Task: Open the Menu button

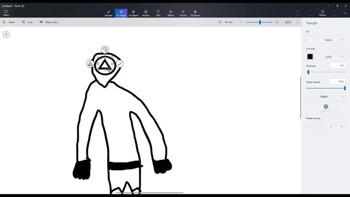Action: click(x=6, y=13)
